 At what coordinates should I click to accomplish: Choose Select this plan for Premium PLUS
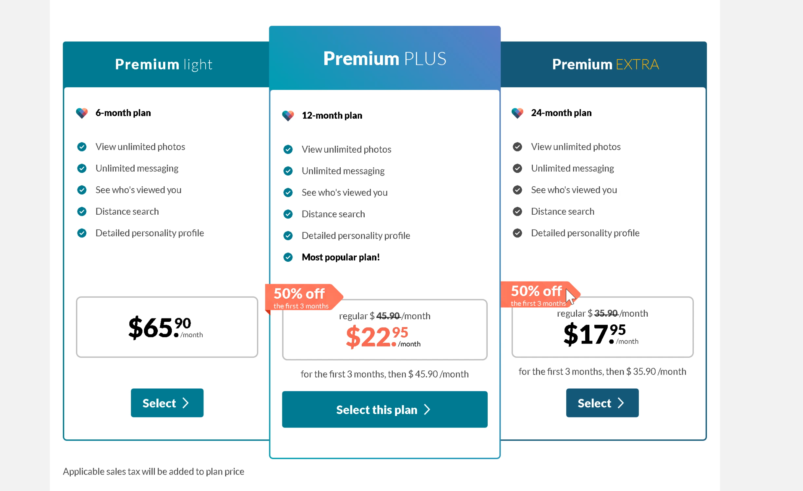384,410
